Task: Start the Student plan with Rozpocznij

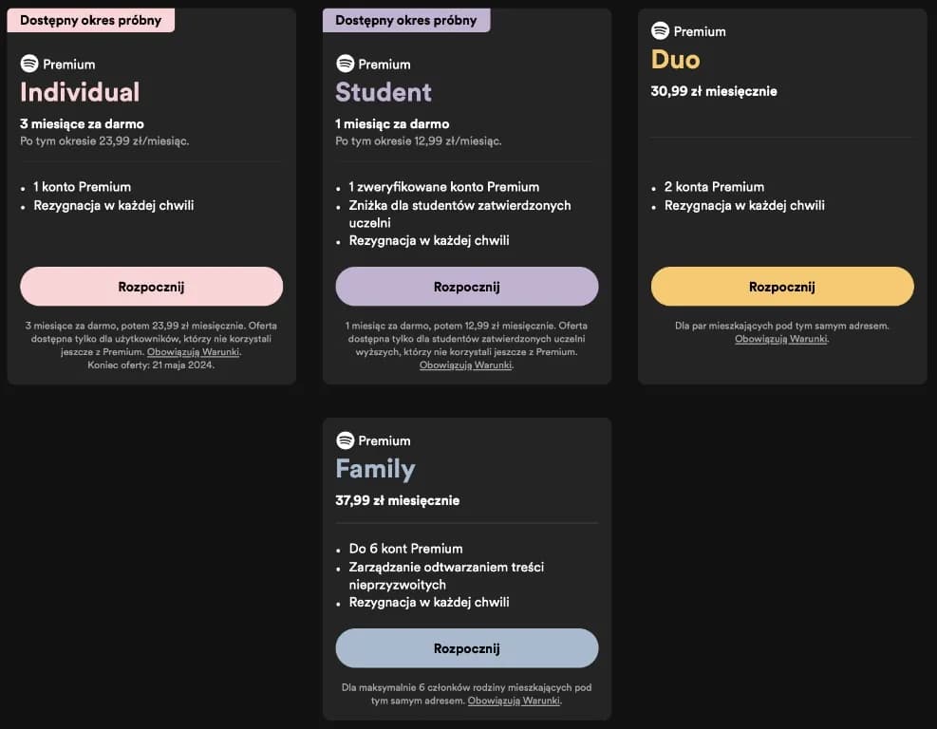Action: pyautogui.click(x=466, y=286)
